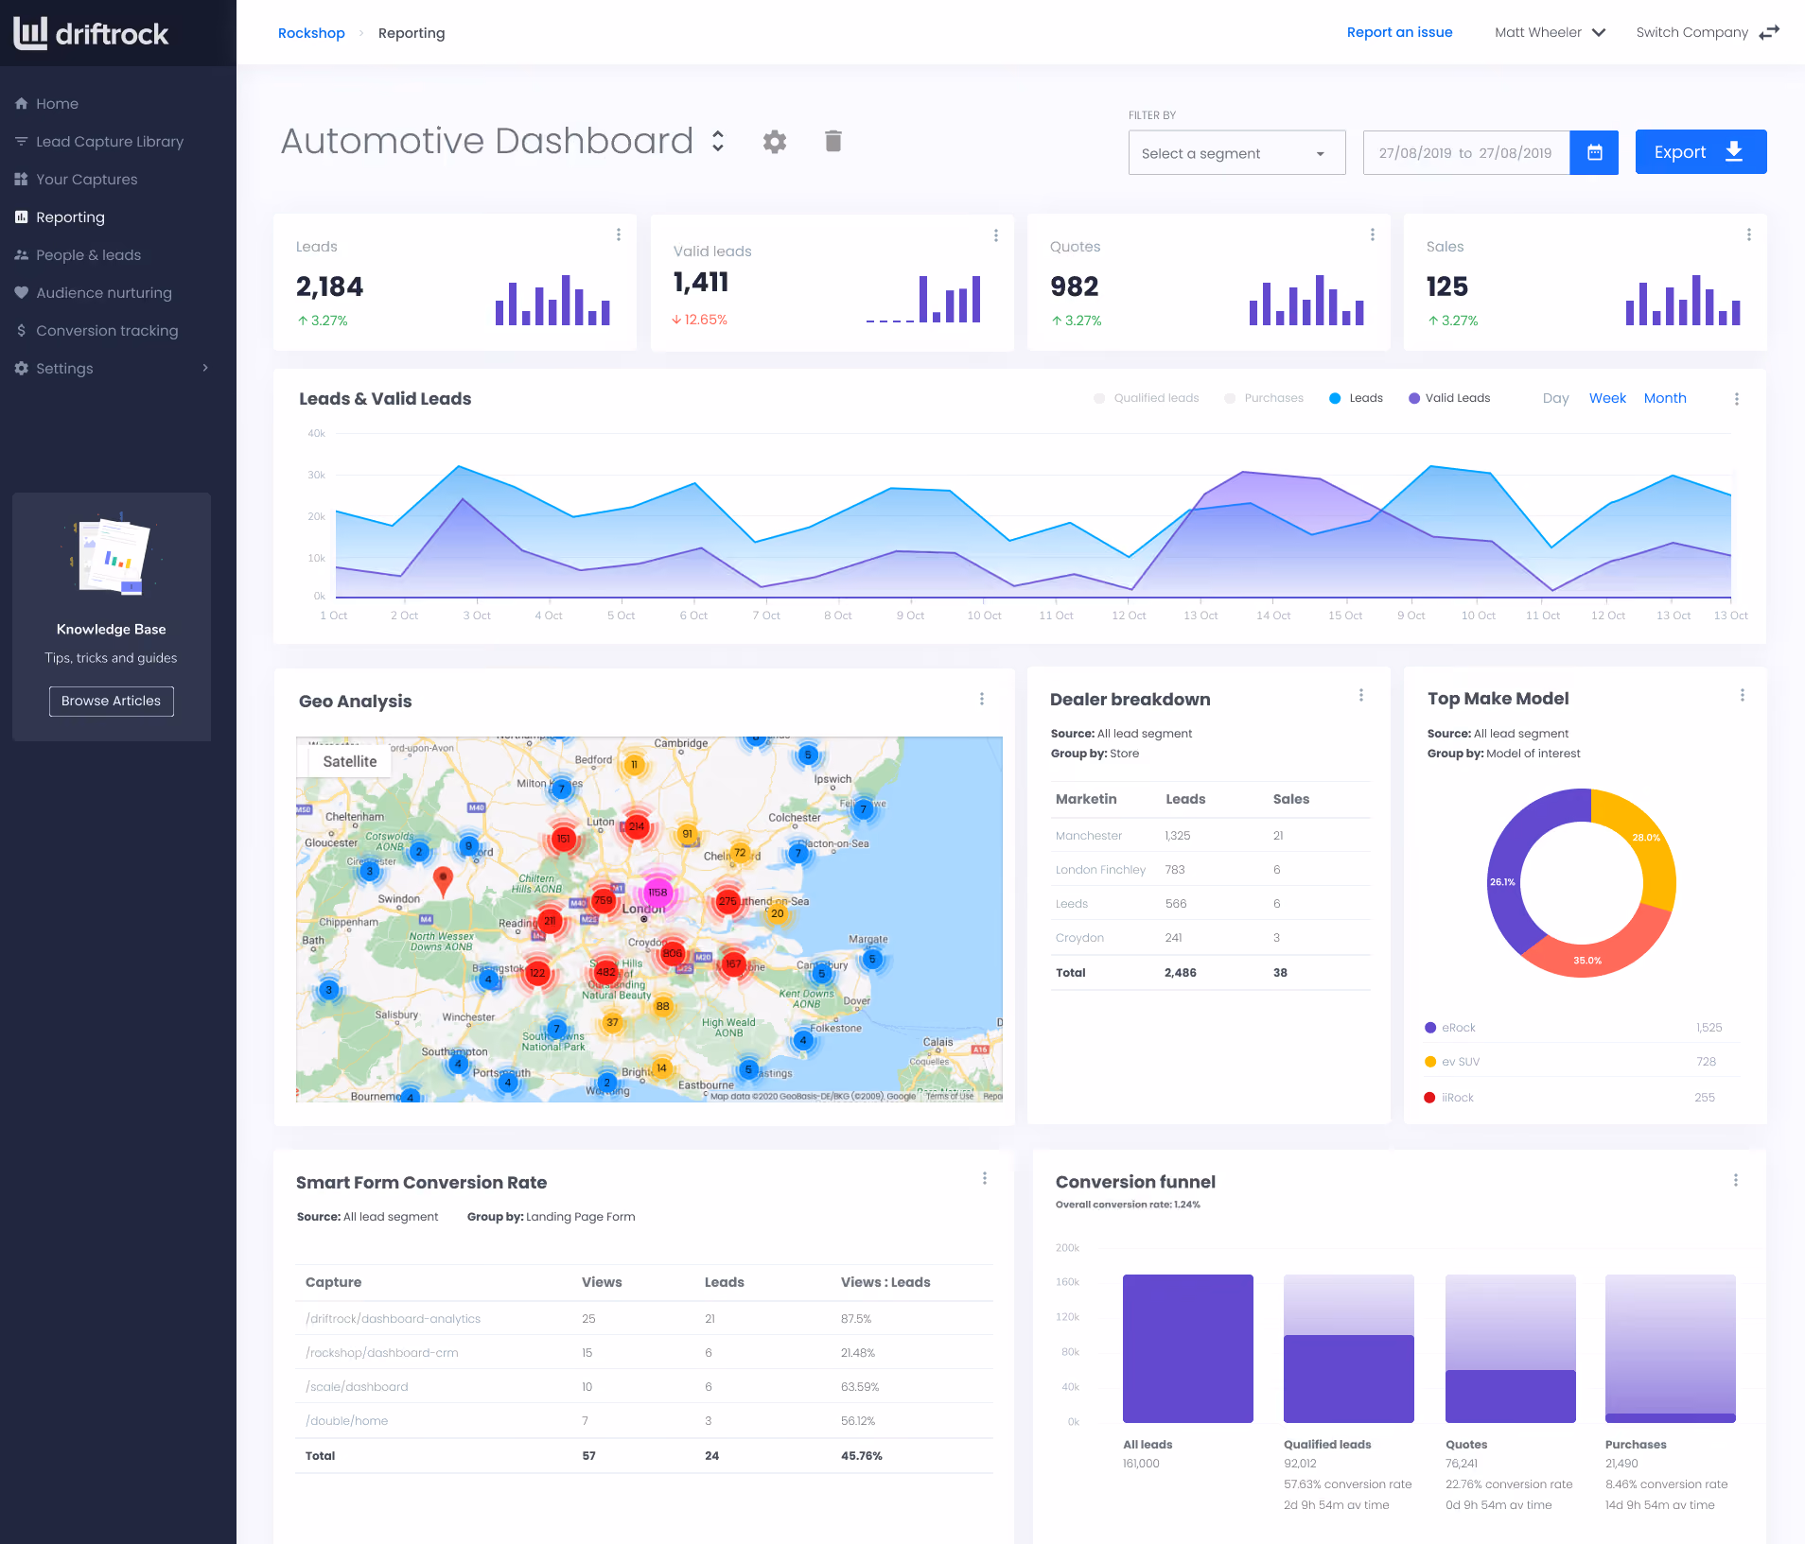Open Lead Capture Library in sidebar
Screen dimensions: 1805x1544
coord(110,142)
